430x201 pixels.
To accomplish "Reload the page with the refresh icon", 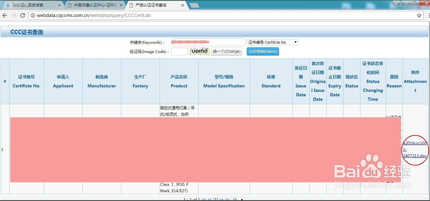I will 22,15.
